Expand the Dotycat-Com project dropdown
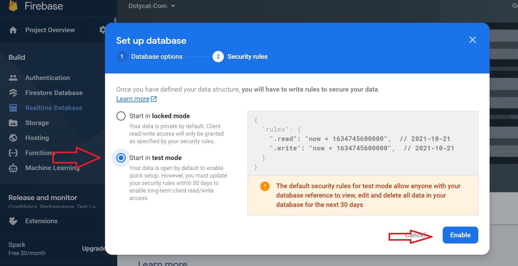The width and height of the screenshot is (518, 266). tap(152, 6)
